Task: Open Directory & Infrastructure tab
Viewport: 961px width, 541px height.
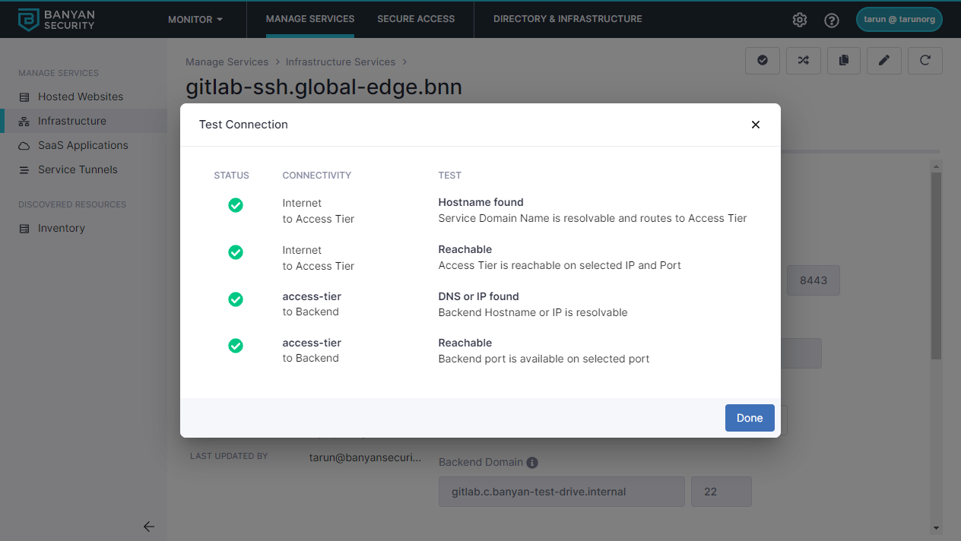Action: click(567, 19)
